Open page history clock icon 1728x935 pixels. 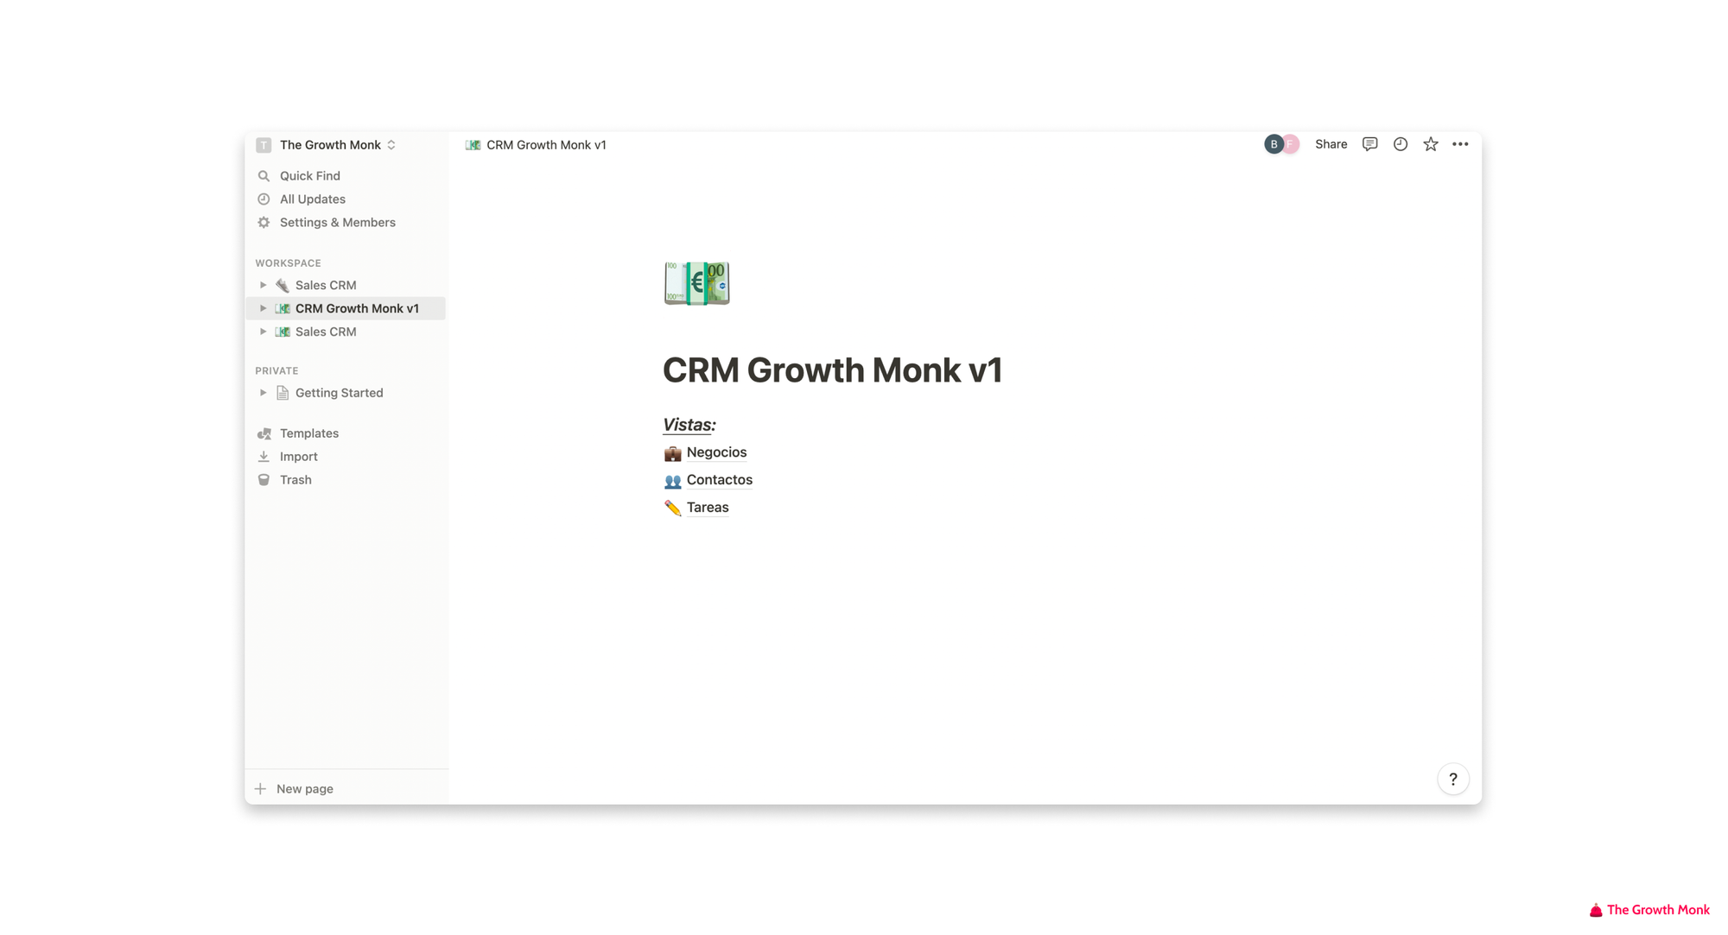[x=1401, y=144]
